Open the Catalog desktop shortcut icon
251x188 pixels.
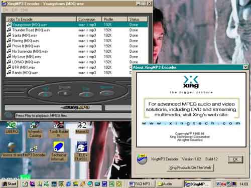point(35,129)
